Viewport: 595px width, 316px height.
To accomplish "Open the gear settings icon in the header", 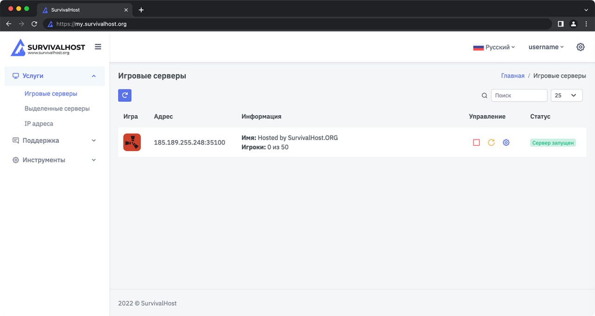I will [580, 47].
